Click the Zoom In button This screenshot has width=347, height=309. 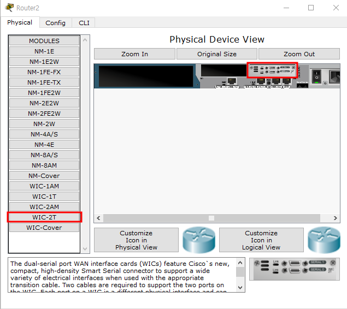134,54
